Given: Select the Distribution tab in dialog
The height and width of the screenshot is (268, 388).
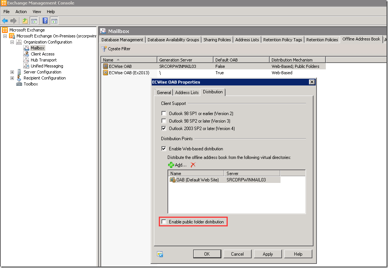Looking at the screenshot, I should (x=213, y=92).
